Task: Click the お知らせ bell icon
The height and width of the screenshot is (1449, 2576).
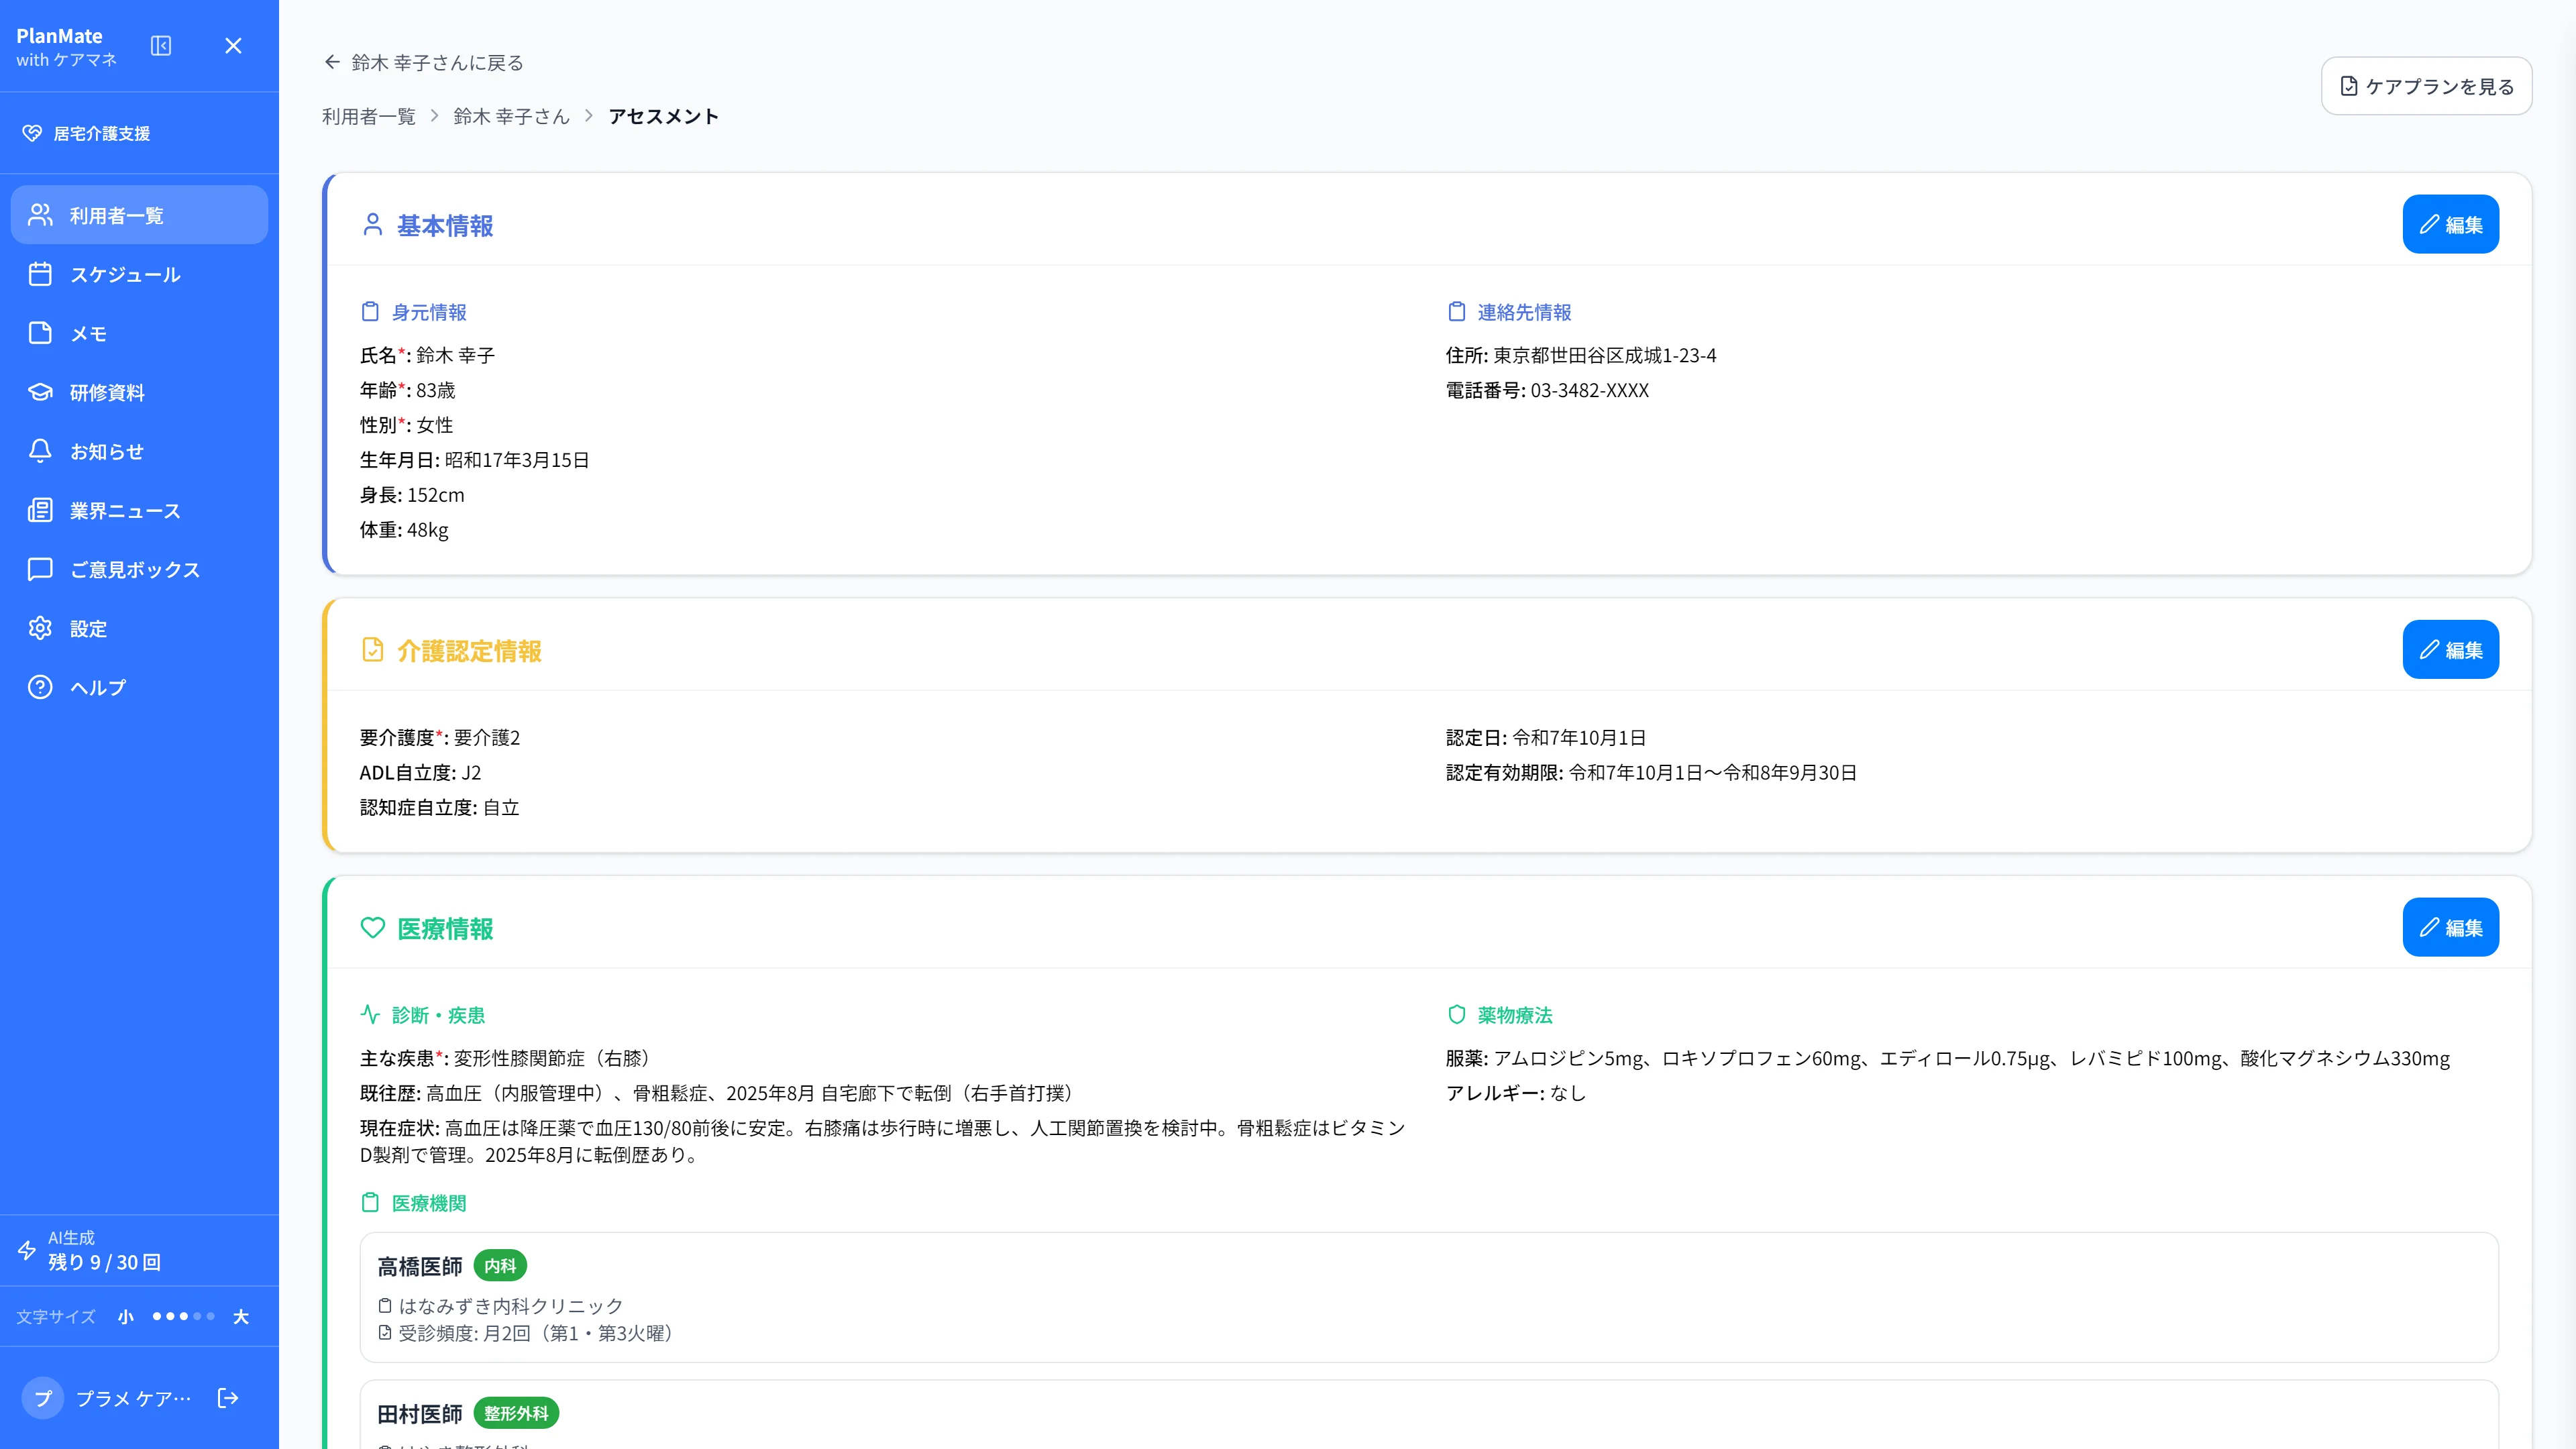Action: pyautogui.click(x=40, y=451)
